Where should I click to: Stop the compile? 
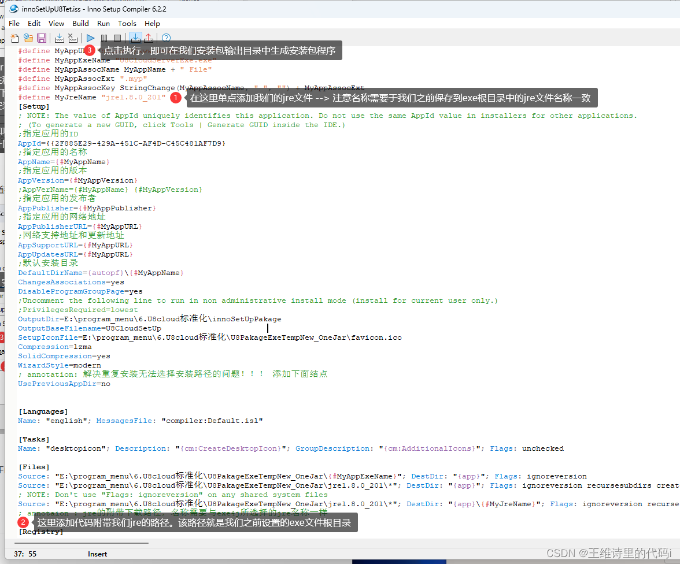point(73,38)
